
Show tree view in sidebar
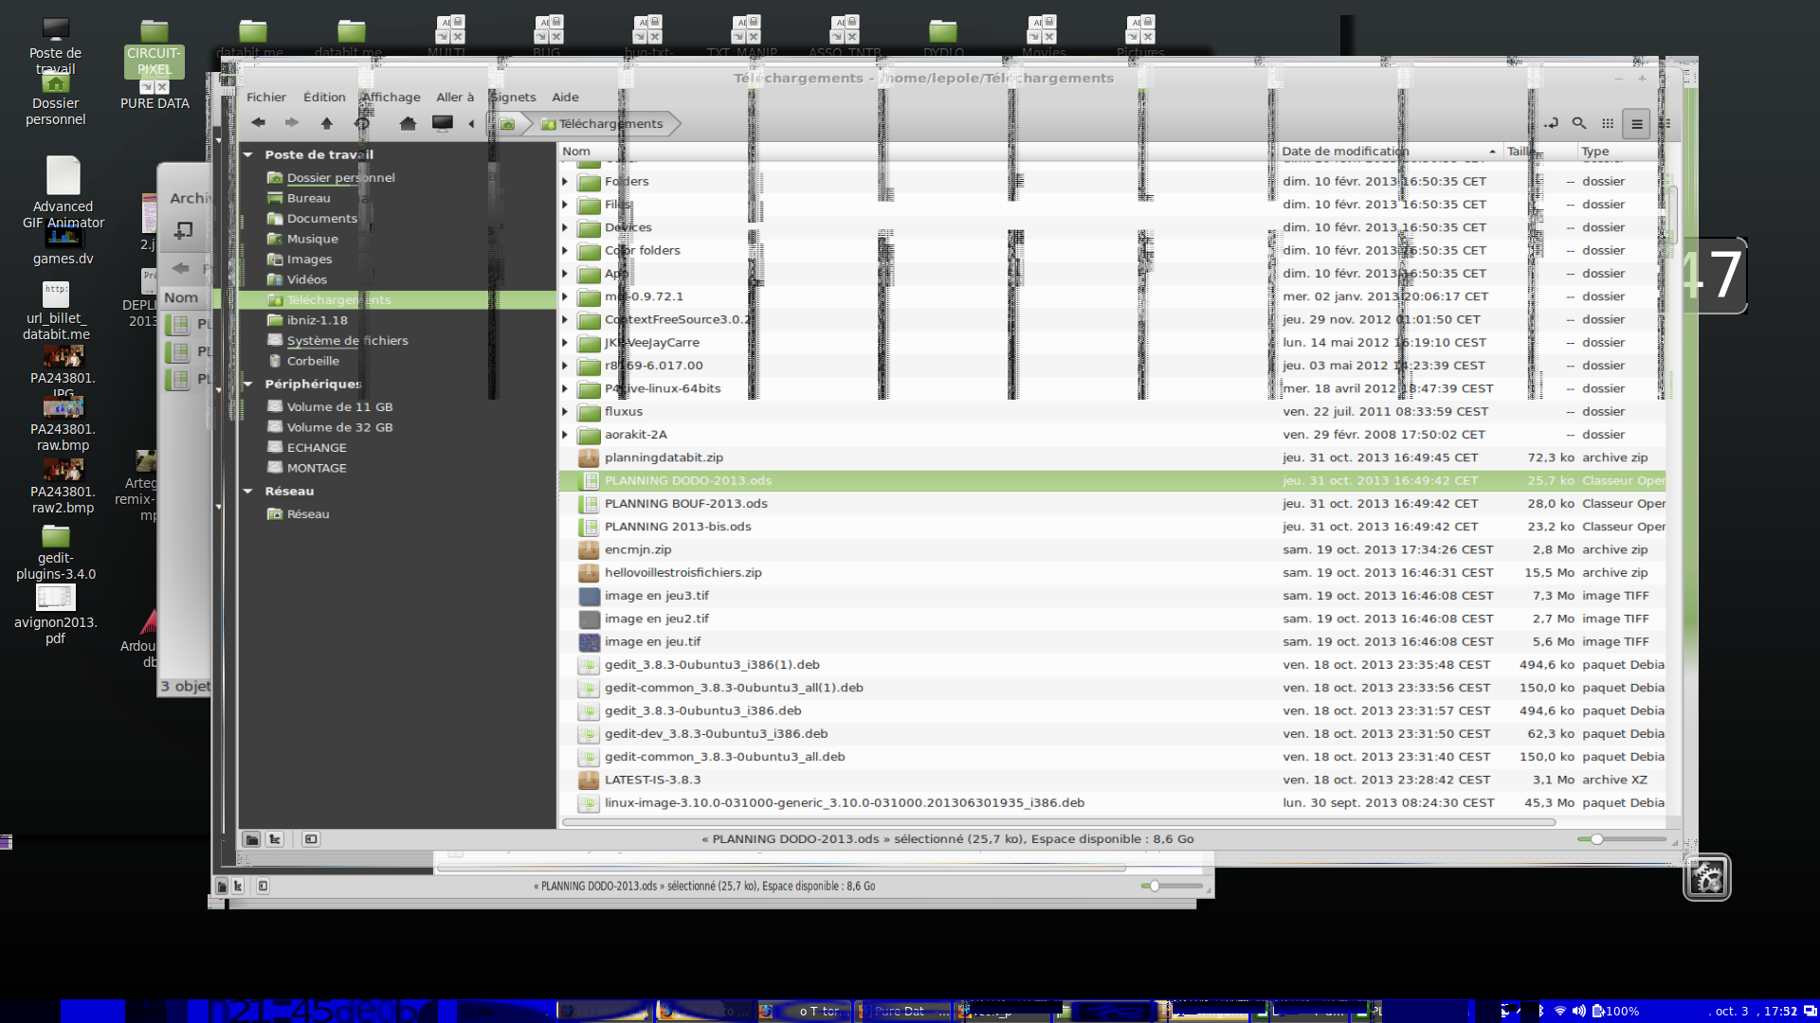pos(275,839)
